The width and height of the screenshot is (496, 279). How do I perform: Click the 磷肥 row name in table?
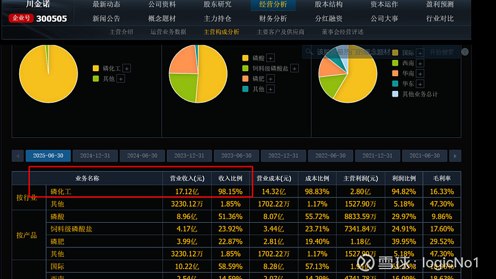click(57, 242)
